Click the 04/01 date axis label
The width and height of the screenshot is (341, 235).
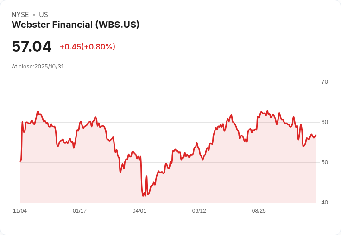(x=139, y=210)
